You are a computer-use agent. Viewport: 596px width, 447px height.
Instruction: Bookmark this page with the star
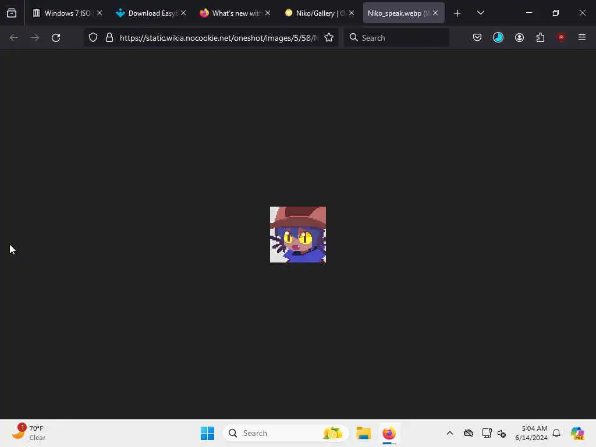[329, 38]
